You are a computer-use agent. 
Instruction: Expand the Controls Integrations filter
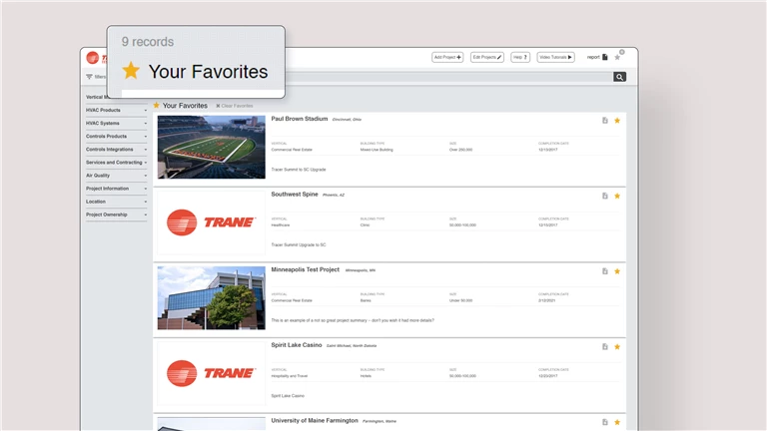point(116,150)
